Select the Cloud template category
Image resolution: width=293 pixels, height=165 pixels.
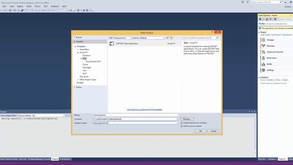click(85, 65)
